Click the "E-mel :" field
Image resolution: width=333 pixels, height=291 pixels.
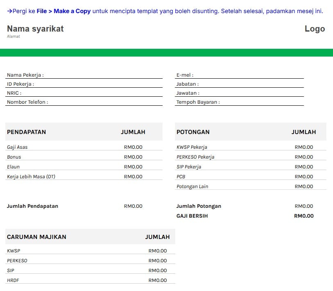[239, 75]
